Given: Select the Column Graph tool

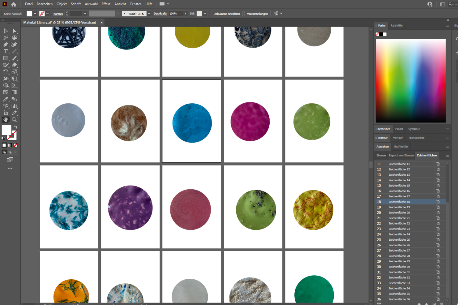Looking at the screenshot, I should 14,106.
